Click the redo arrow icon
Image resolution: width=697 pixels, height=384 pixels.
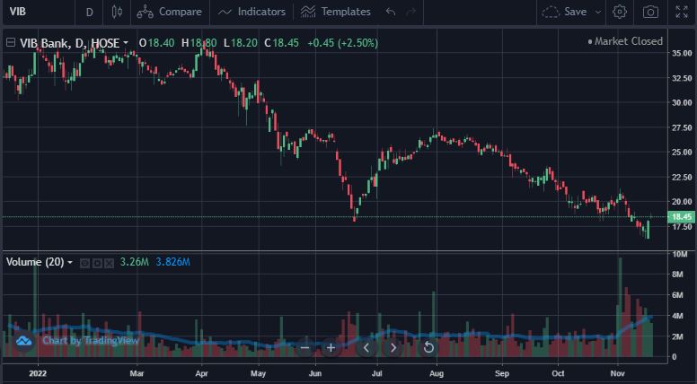tap(410, 12)
